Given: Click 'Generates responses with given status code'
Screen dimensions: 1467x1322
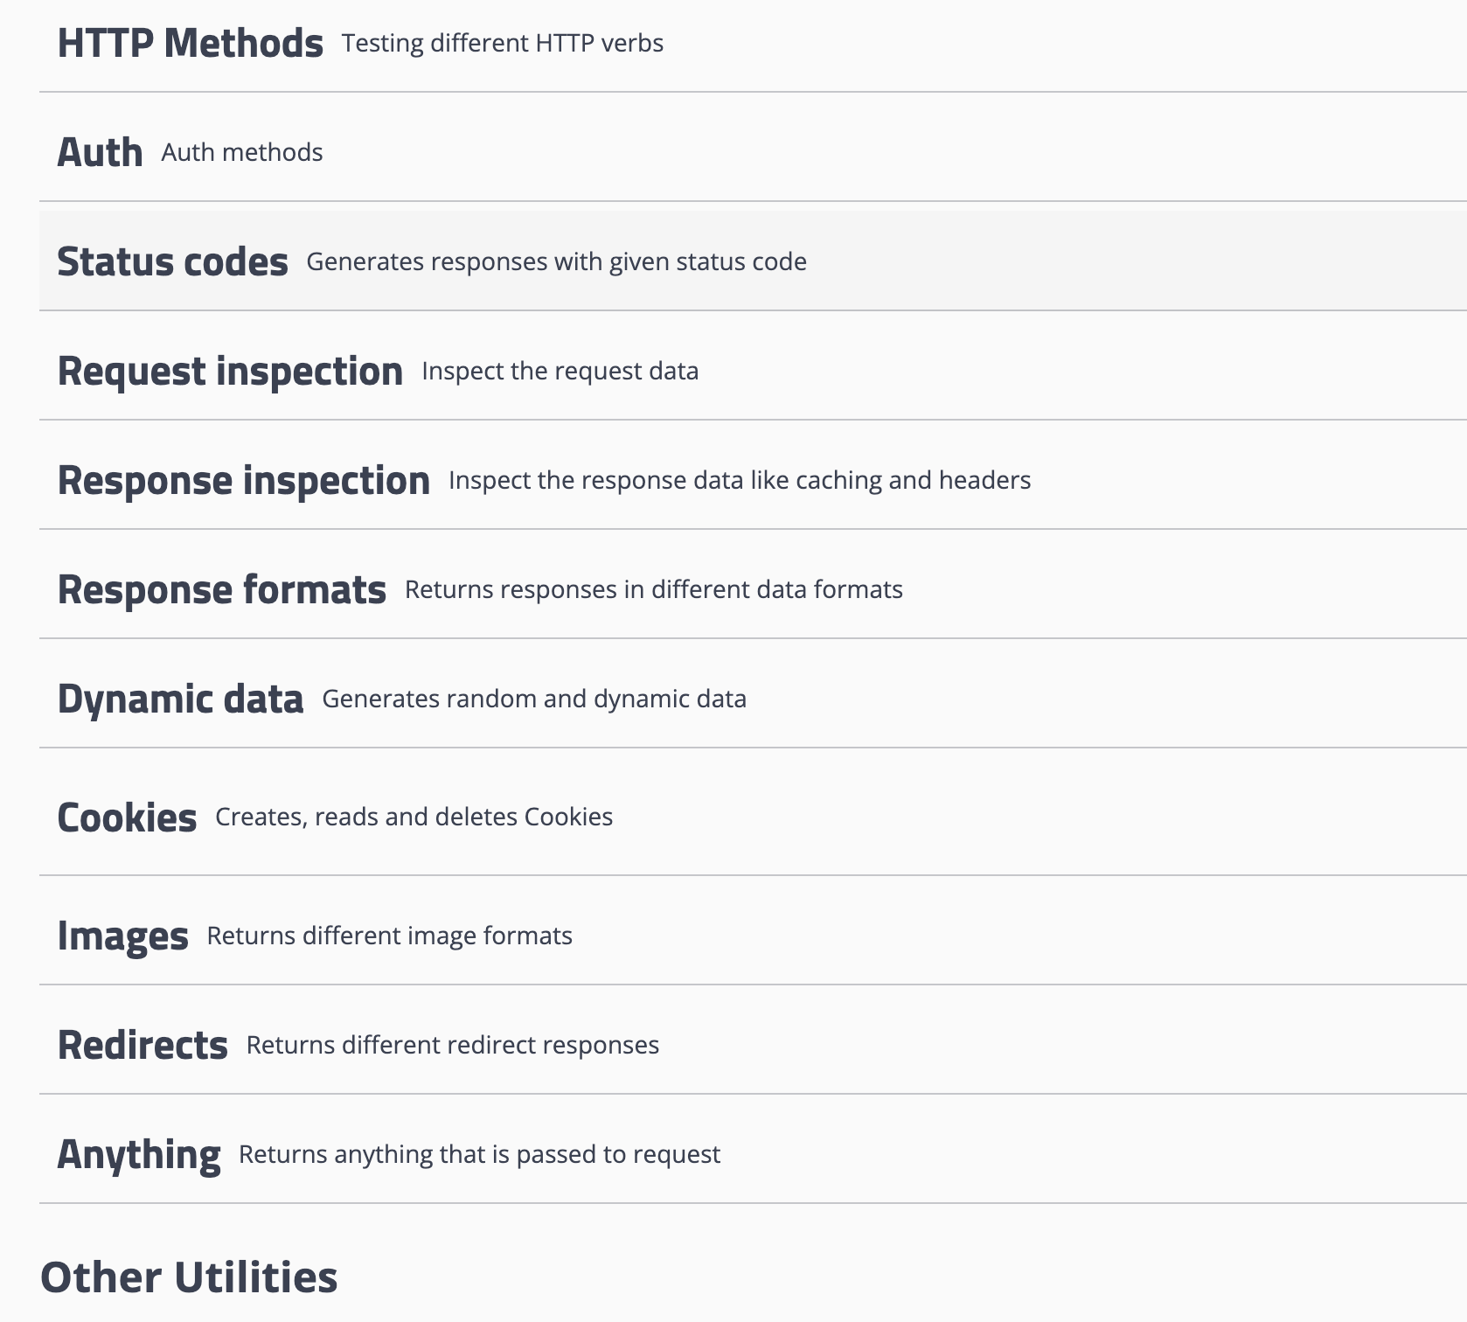Looking at the screenshot, I should tap(557, 261).
